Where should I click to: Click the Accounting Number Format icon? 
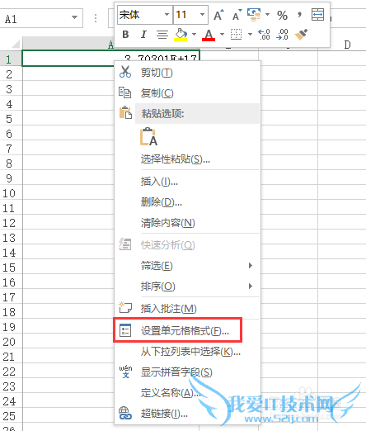[254, 15]
